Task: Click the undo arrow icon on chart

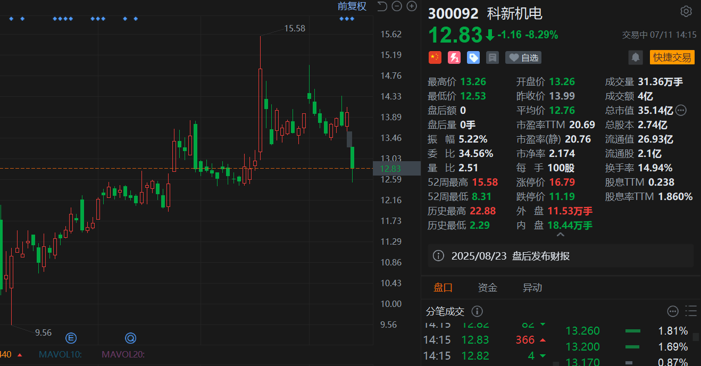Action: click(x=381, y=6)
